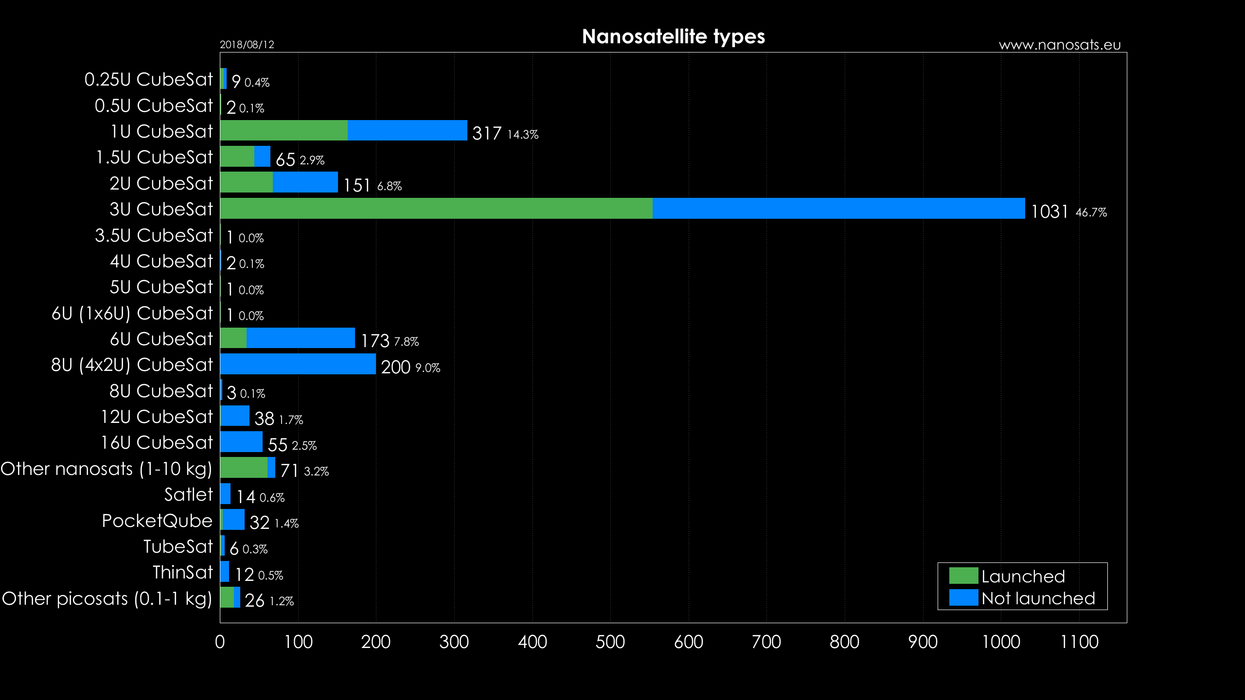
Task: Click green segment of 1U CubeSat bar
Action: coord(284,131)
